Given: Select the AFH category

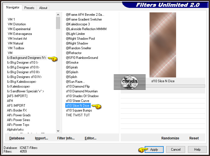Looking at the screenshot, I should [x=10, y=101].
